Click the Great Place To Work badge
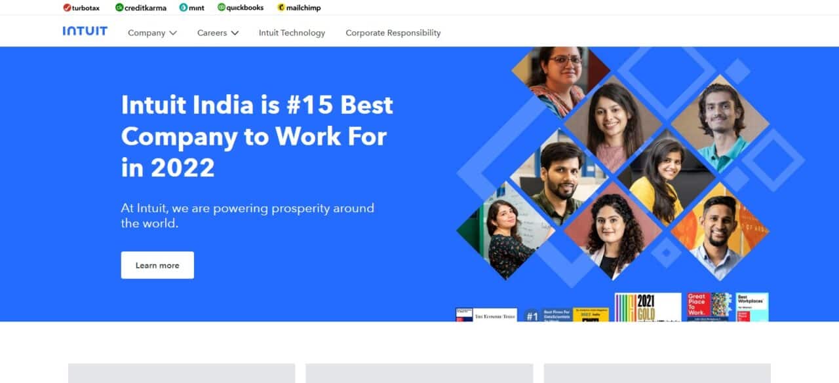Screen dimensions: 839x383 pyautogui.click(x=709, y=307)
